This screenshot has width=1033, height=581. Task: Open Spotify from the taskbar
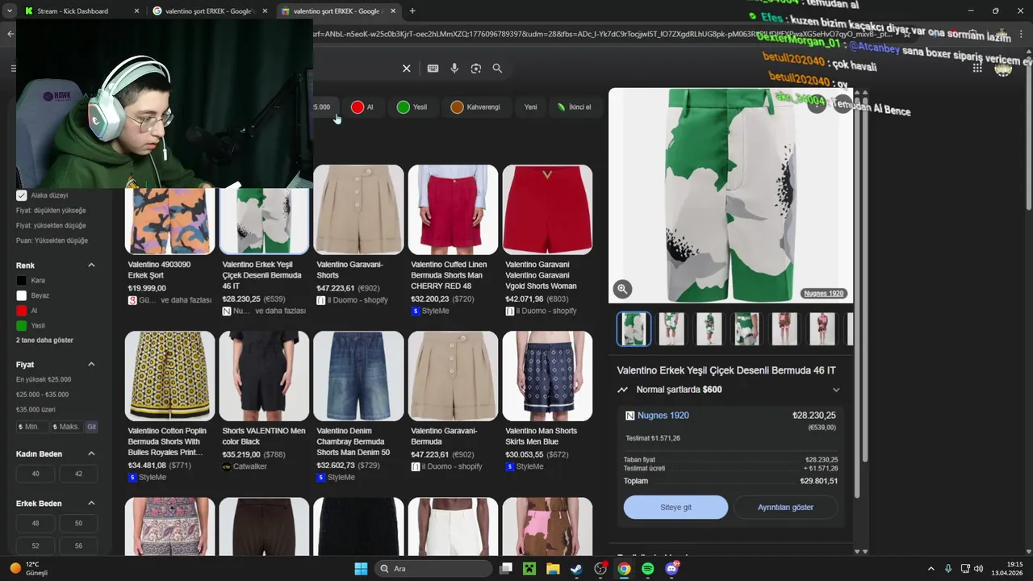point(648,569)
